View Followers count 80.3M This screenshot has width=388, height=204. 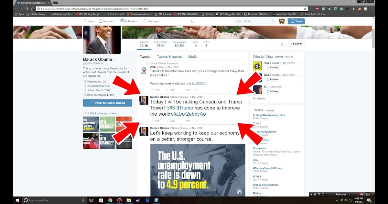[179, 44]
